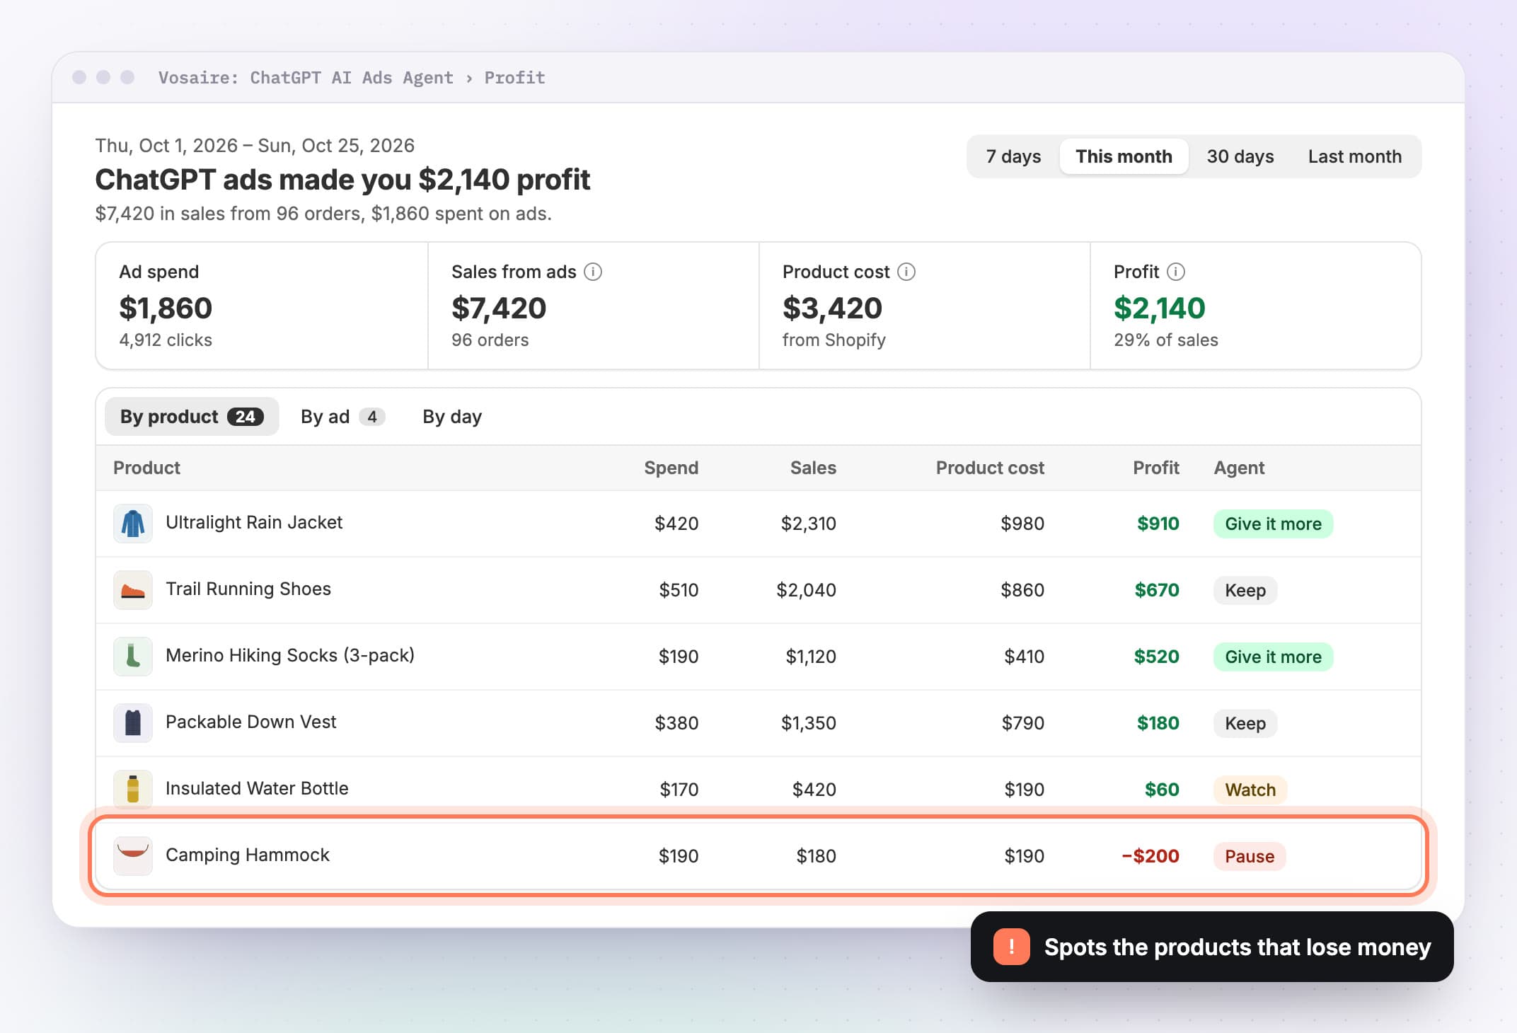
Task: Click the info icon next to Profit card
Action: (x=1176, y=272)
